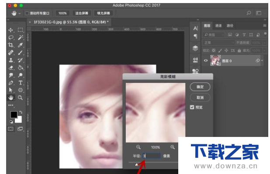This screenshot has height=174, width=270.
Task: Open the workspace switcher icon
Action: (259, 13)
